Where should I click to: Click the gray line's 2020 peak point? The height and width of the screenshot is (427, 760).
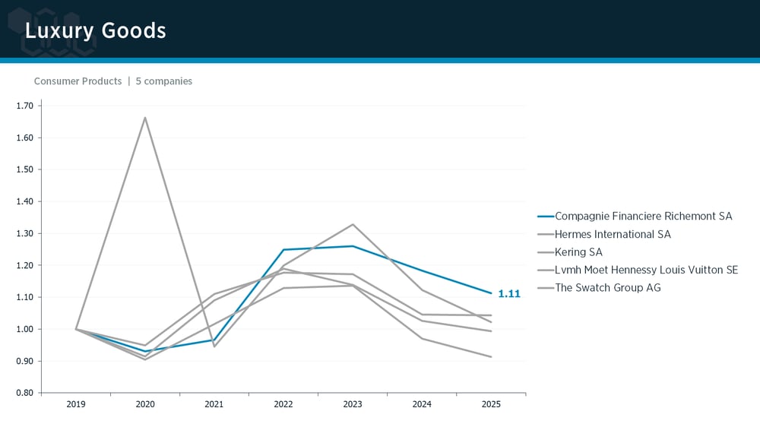point(145,117)
